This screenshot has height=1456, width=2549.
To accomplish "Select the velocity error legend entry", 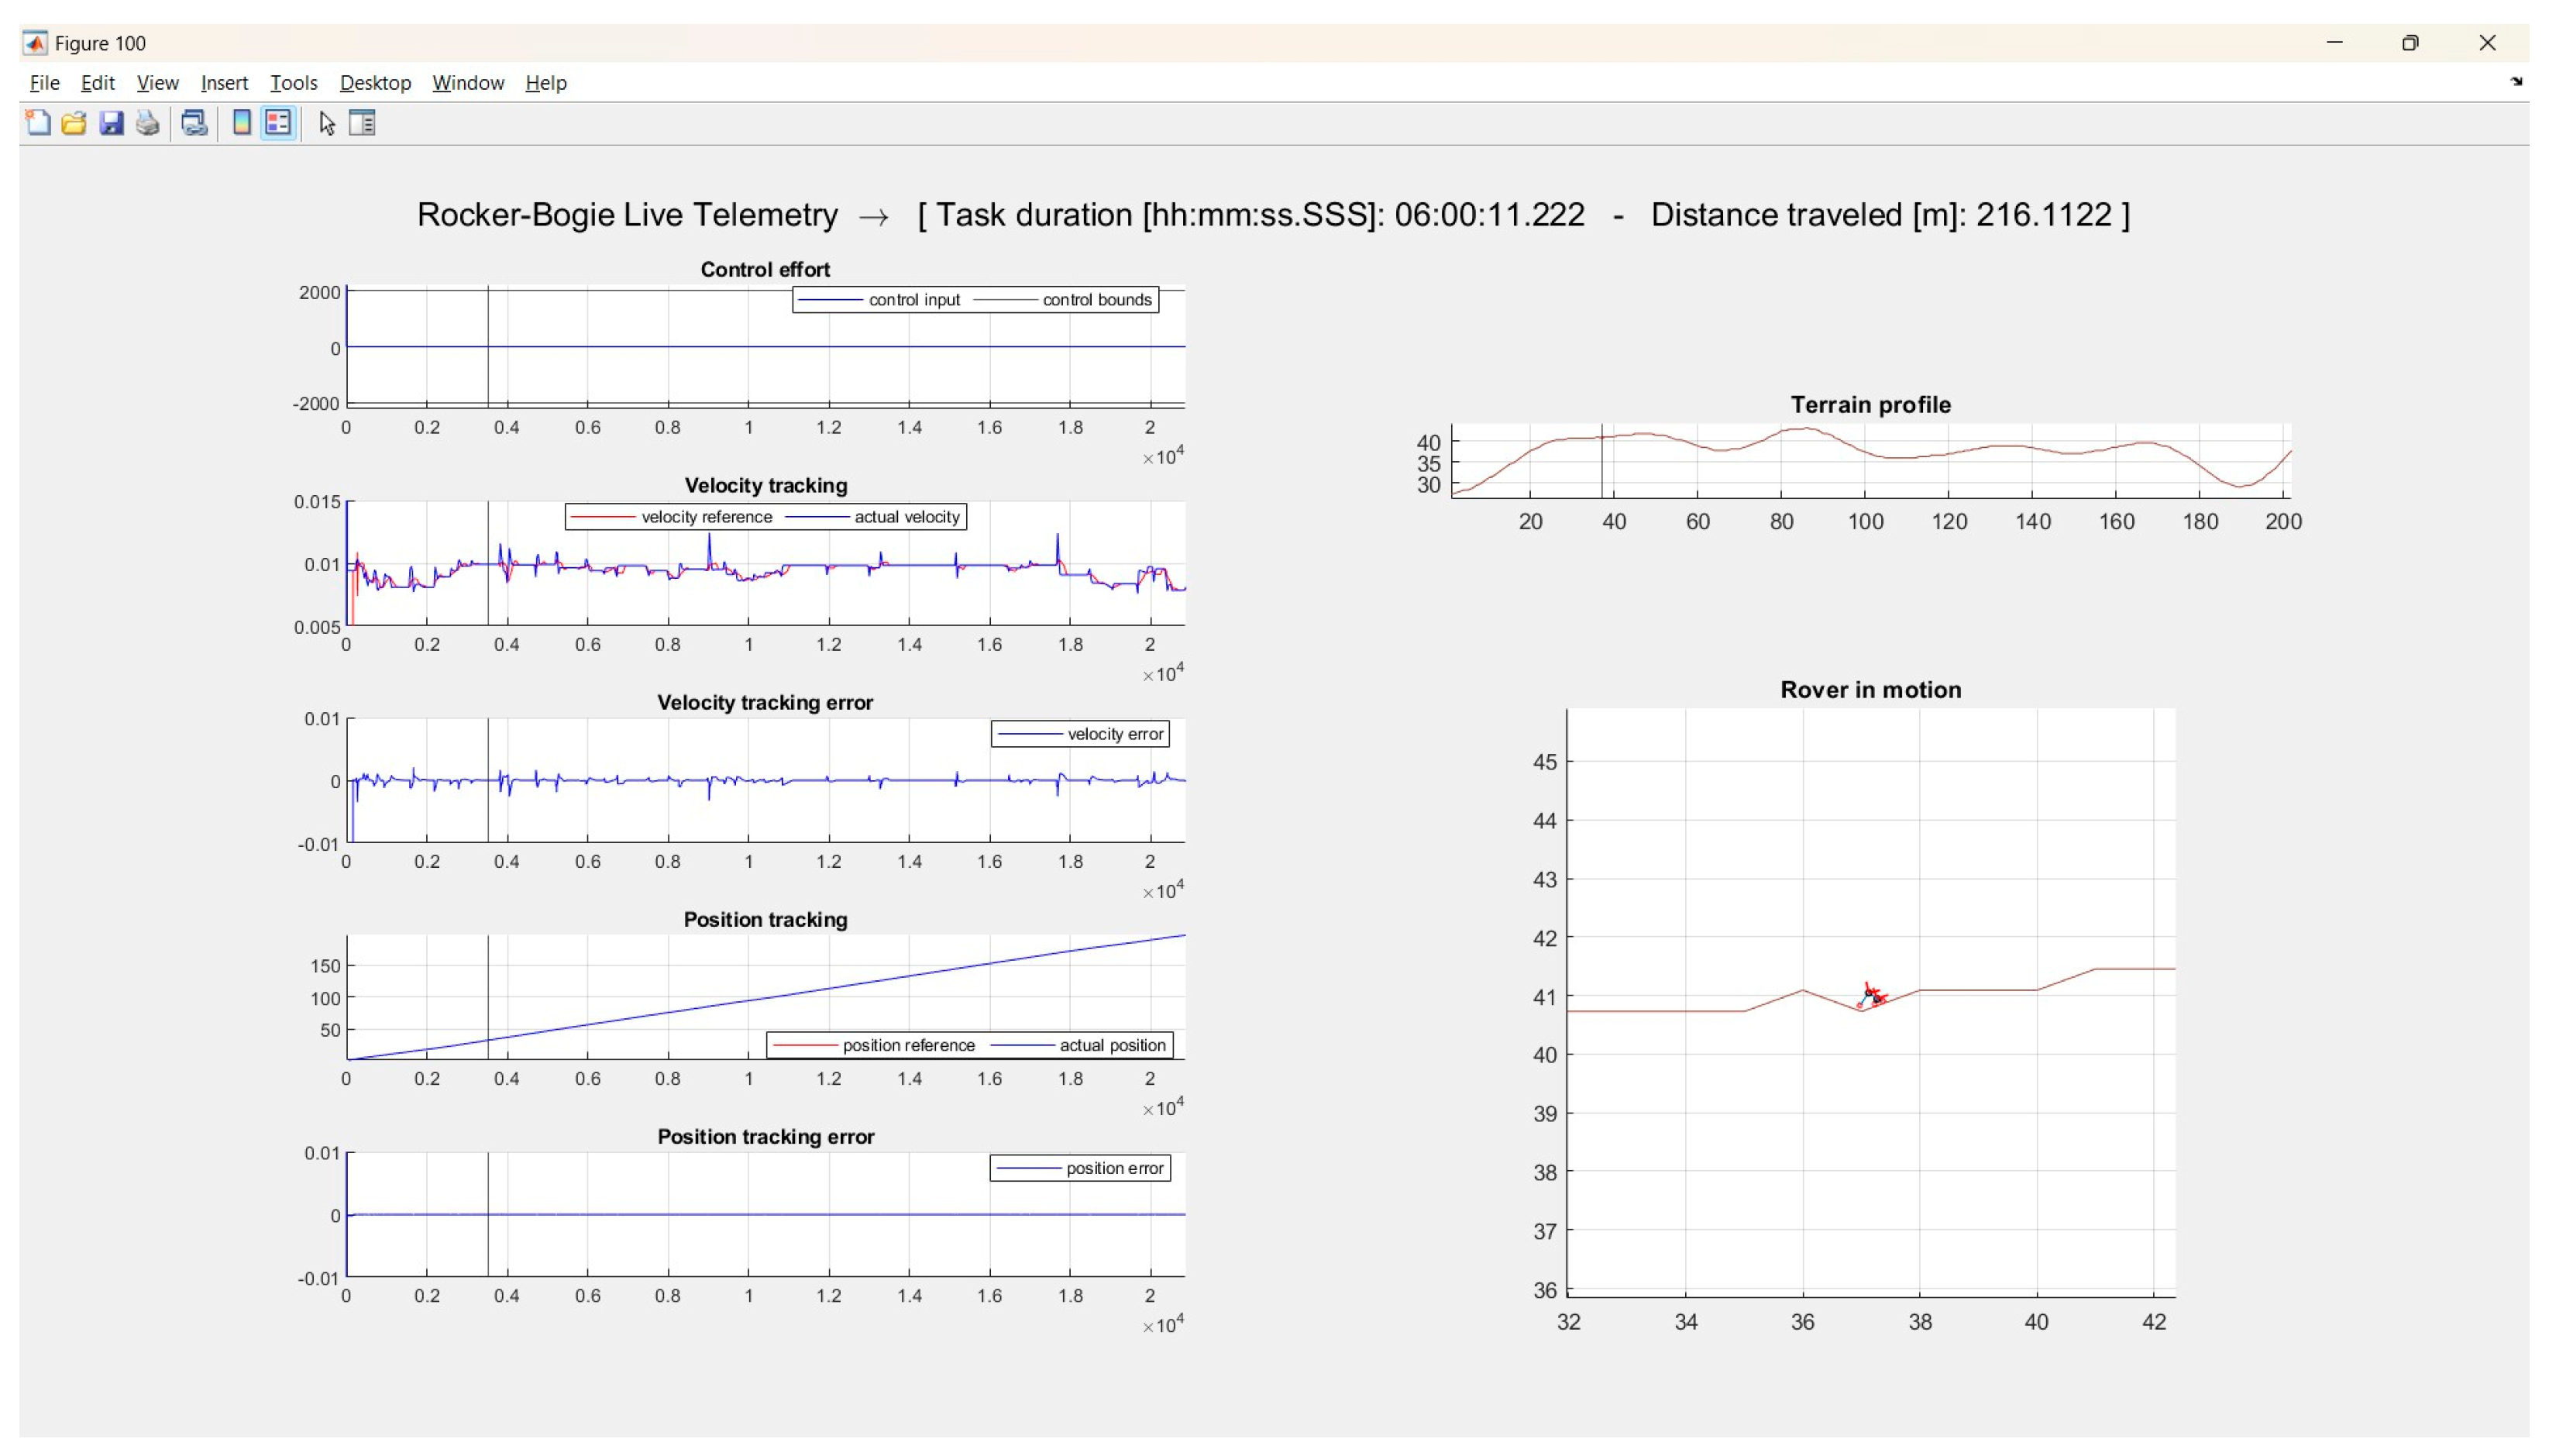I will (1113, 734).
